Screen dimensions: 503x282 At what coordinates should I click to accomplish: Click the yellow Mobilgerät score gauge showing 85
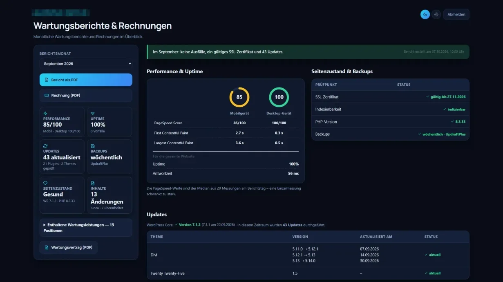(x=239, y=97)
